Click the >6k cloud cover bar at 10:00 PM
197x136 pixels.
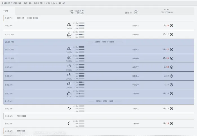point(82,35)
